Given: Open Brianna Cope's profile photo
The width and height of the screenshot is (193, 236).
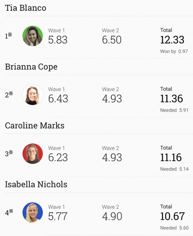Looking at the screenshot, I should (x=33, y=95).
